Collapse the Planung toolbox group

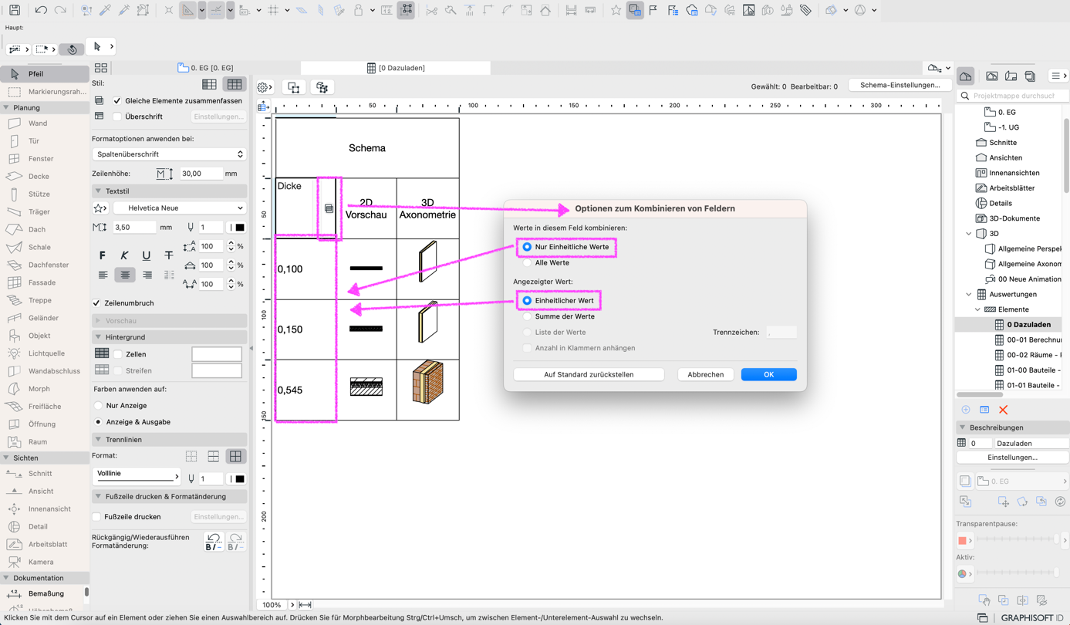[x=6, y=108]
